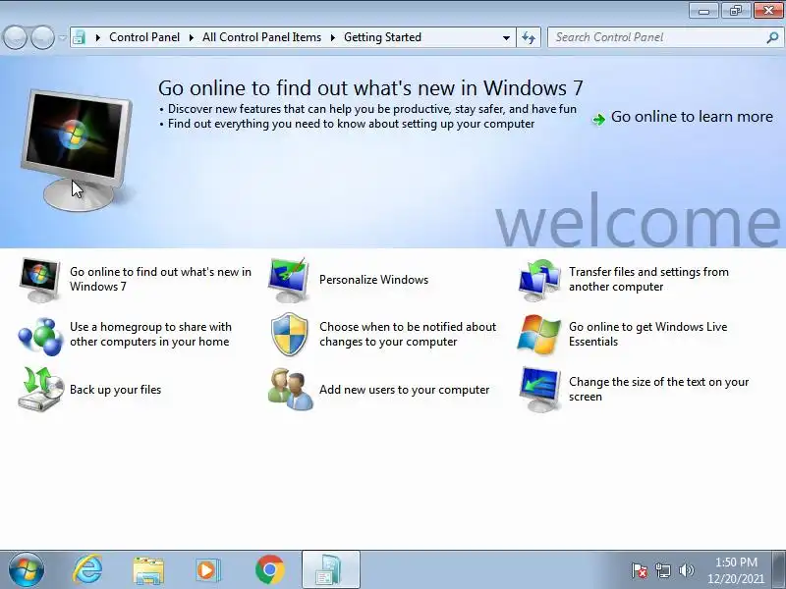Expand the arrow before Control Panel in the address bar

click(97, 37)
